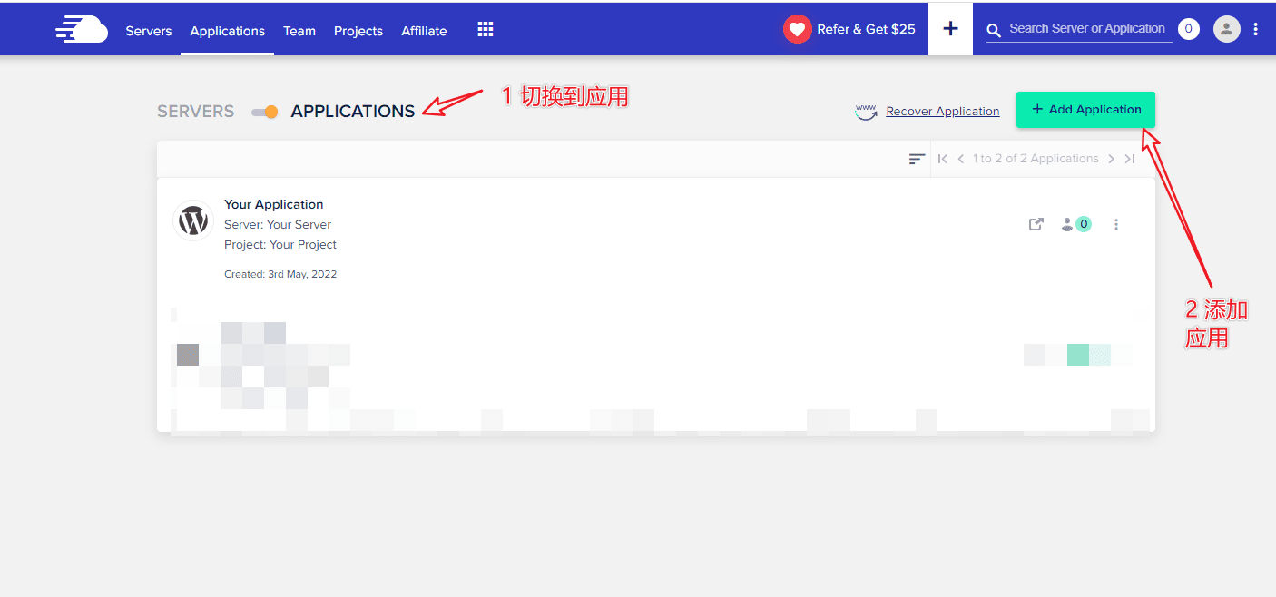This screenshot has width=1276, height=597.
Task: Open the sort applications icon
Action: coord(917,158)
